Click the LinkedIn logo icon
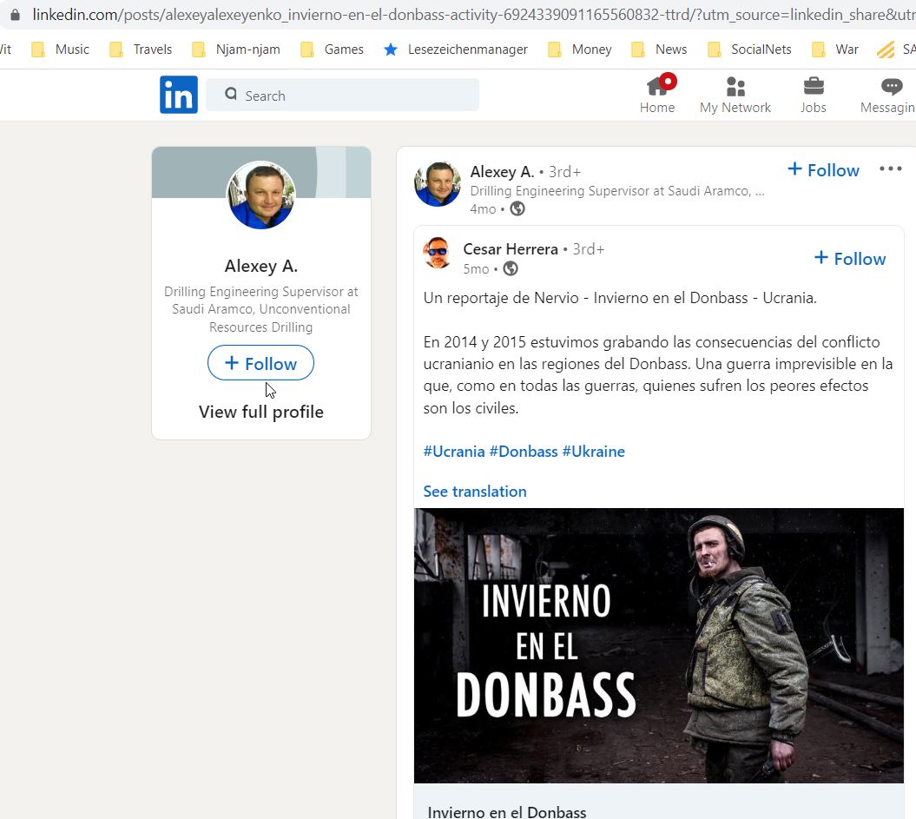The width and height of the screenshot is (916, 819). (179, 95)
